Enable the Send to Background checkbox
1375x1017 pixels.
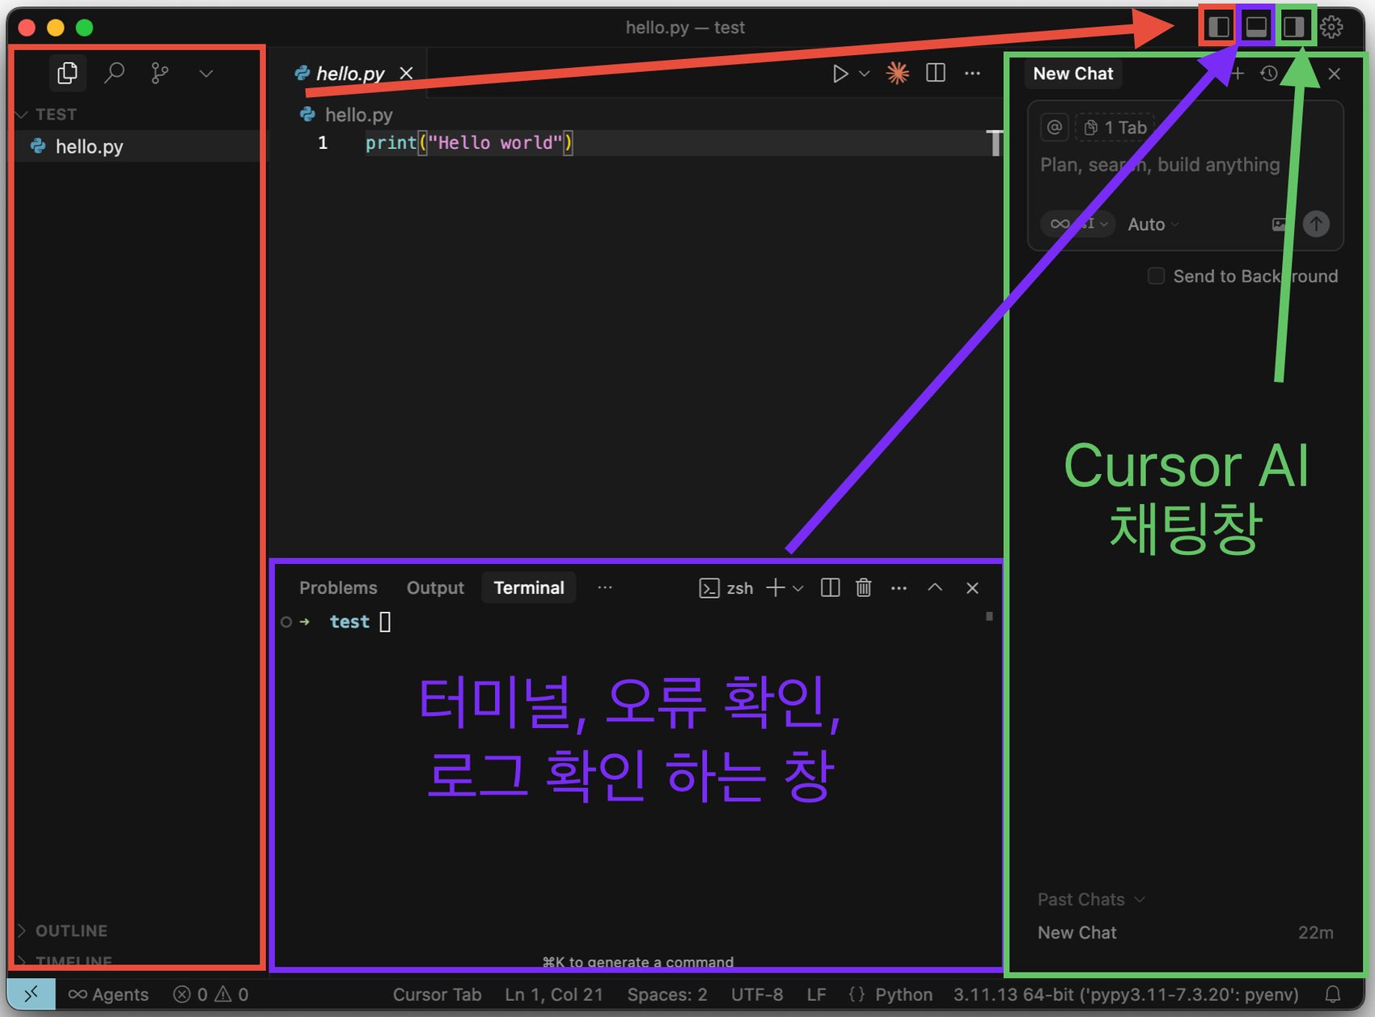pyautogui.click(x=1156, y=276)
